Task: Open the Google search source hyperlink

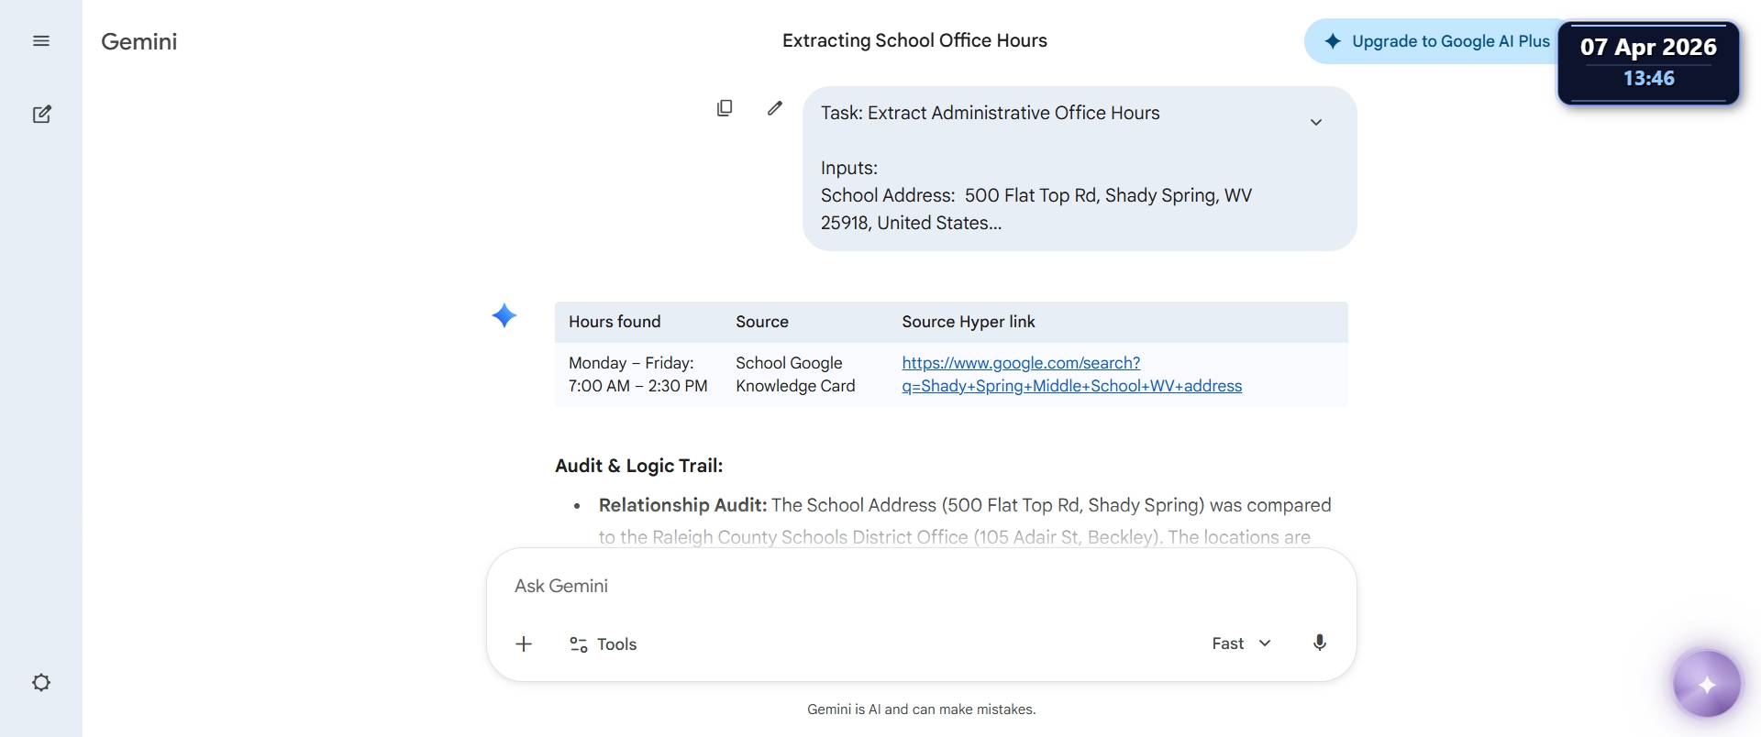Action: tap(1071, 375)
